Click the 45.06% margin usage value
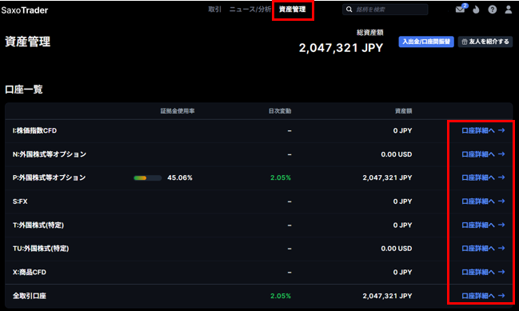The height and width of the screenshot is (311, 519). tap(180, 178)
